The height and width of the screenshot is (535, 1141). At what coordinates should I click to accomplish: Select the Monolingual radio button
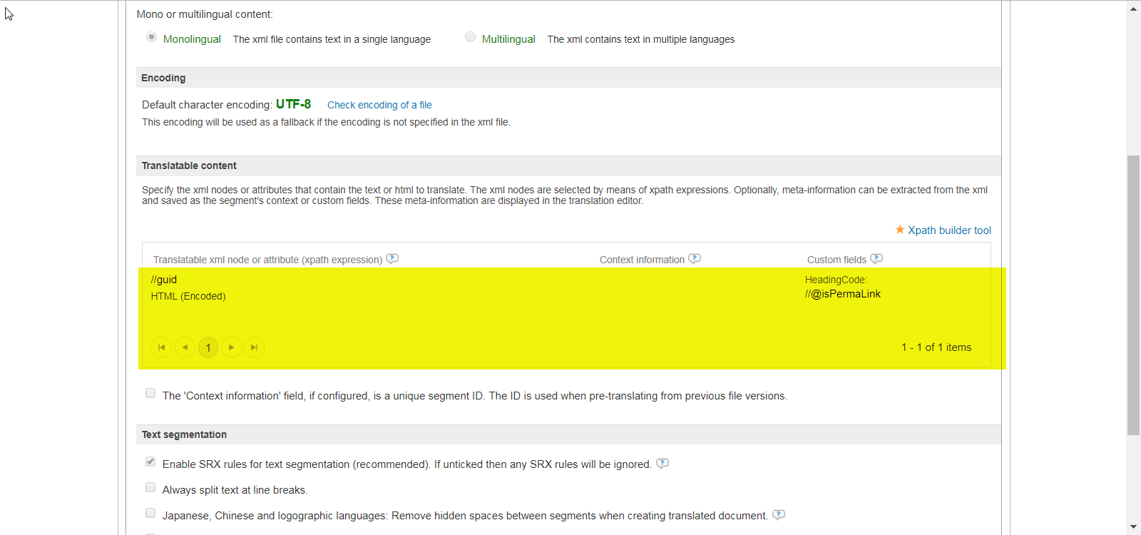(151, 37)
